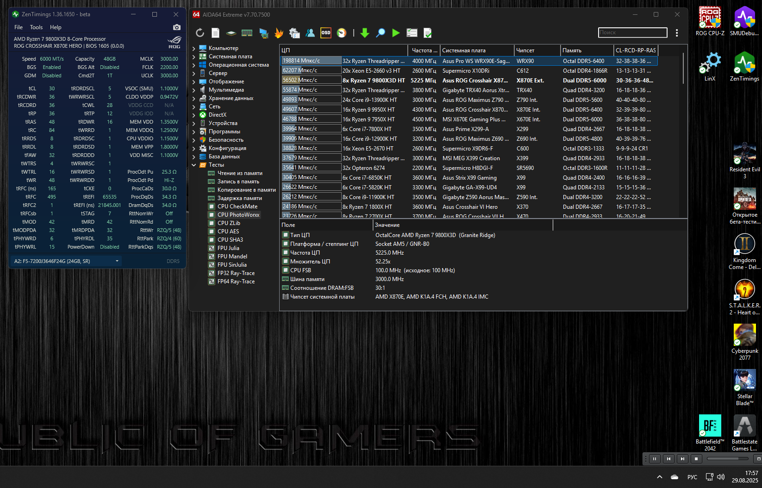762x488 pixels.
Task: Sort by the CL-RCD-RP-RAS column header
Action: point(636,50)
